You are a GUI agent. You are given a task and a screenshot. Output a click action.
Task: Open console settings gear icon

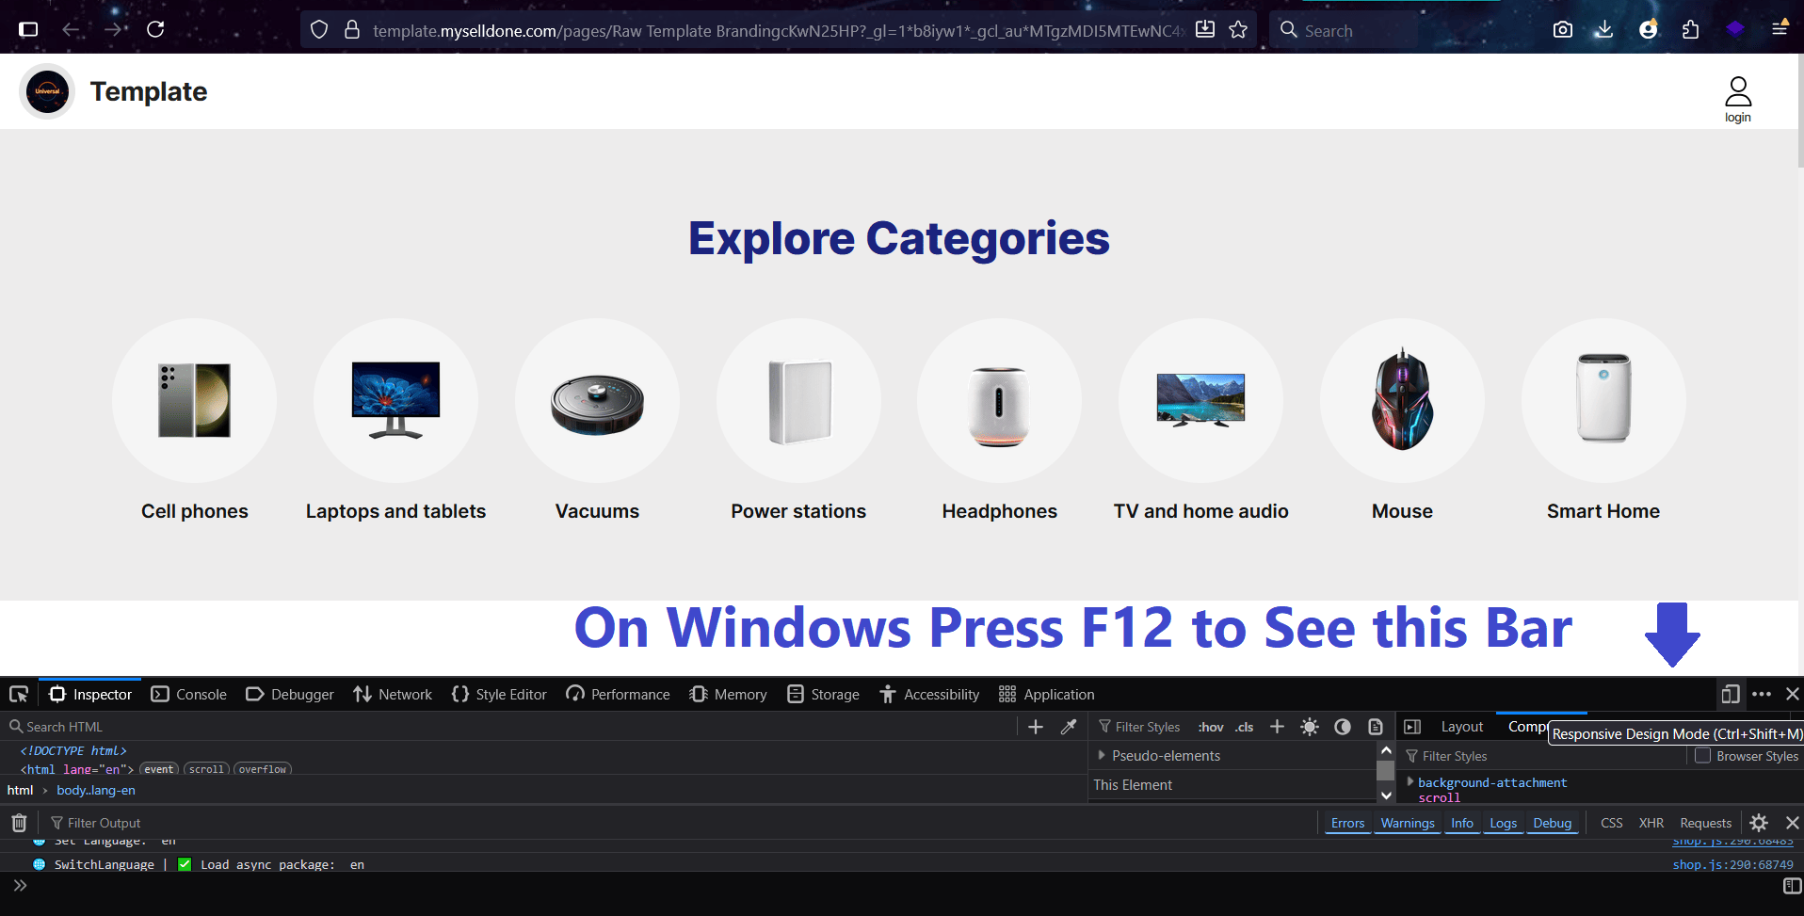pos(1759,823)
